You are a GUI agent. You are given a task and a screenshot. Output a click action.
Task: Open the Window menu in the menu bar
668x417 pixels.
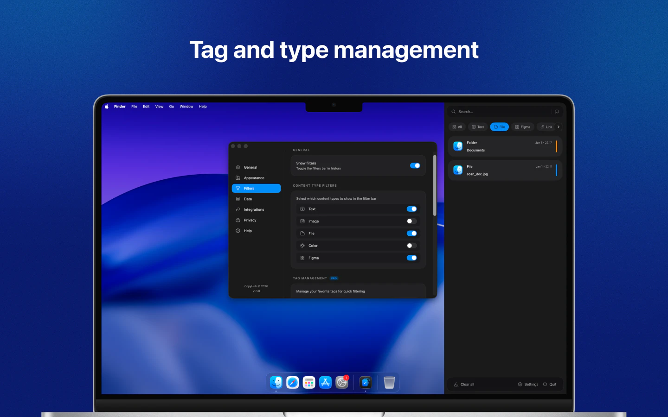pyautogui.click(x=186, y=107)
